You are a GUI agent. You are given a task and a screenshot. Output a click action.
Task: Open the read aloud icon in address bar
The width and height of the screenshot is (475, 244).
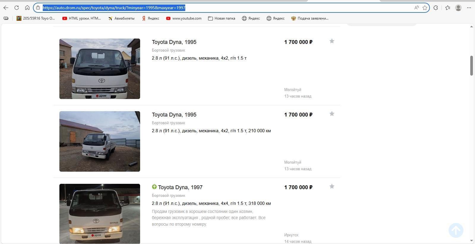coord(417,8)
